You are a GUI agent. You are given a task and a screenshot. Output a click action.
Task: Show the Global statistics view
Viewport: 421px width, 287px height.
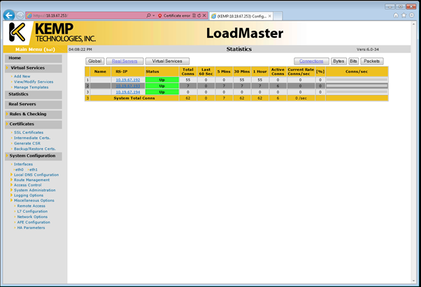click(x=94, y=61)
